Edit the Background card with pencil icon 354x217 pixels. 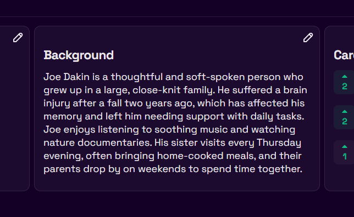tap(308, 38)
